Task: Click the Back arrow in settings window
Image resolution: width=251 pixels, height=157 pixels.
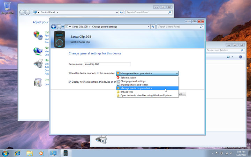Action: point(54,27)
